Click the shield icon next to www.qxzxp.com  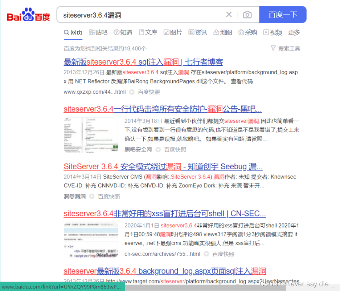[132, 92]
